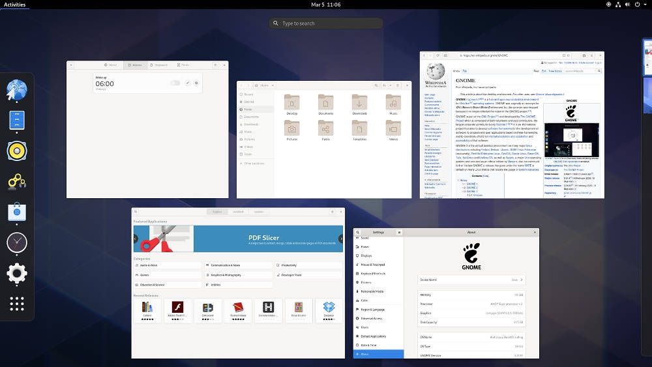The image size is (652, 367).
Task: Open Audio & Video category in Software
Action: 167,265
